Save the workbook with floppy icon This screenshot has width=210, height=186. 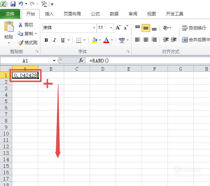(13, 4)
